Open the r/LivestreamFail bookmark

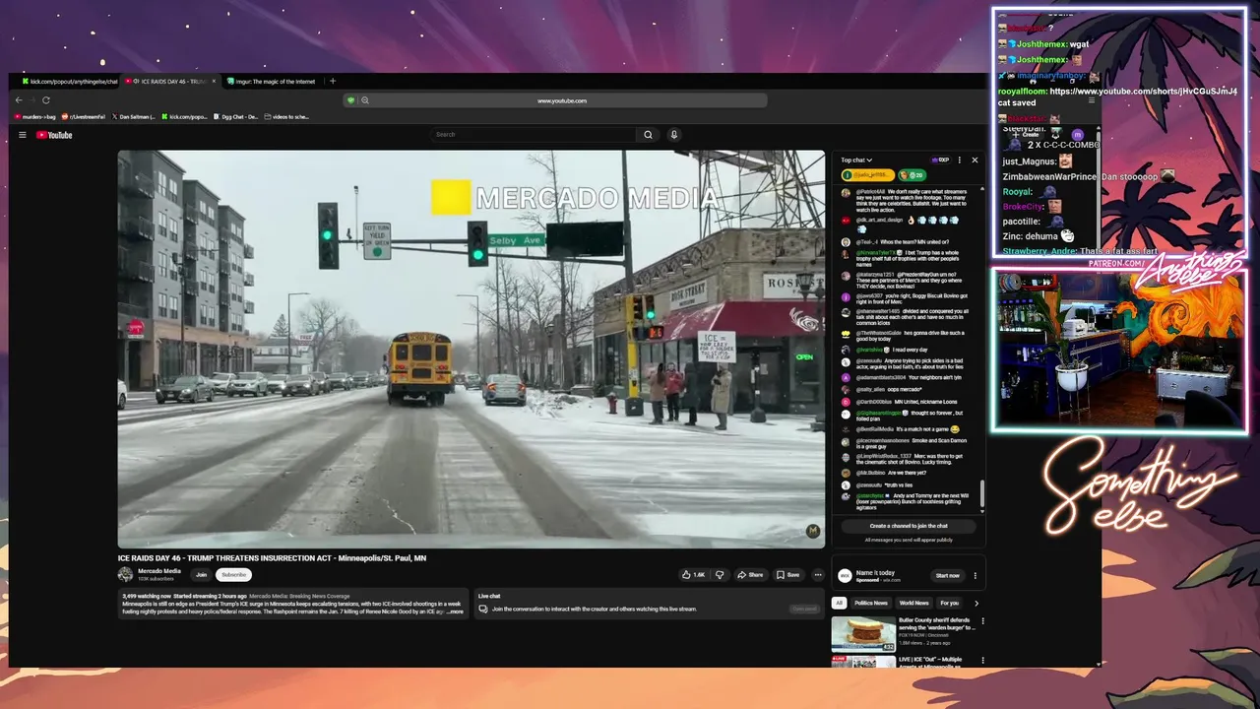coord(84,116)
